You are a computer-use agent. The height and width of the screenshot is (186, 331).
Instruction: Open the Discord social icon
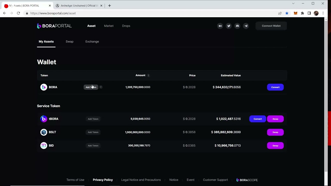tap(237, 26)
